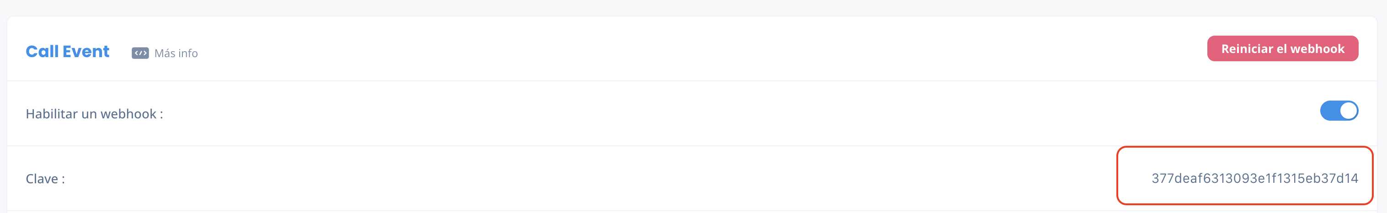The width and height of the screenshot is (1387, 213).
Task: Click the key 377deaf6313093e1f1315eb37d14
Action: (x=1254, y=178)
